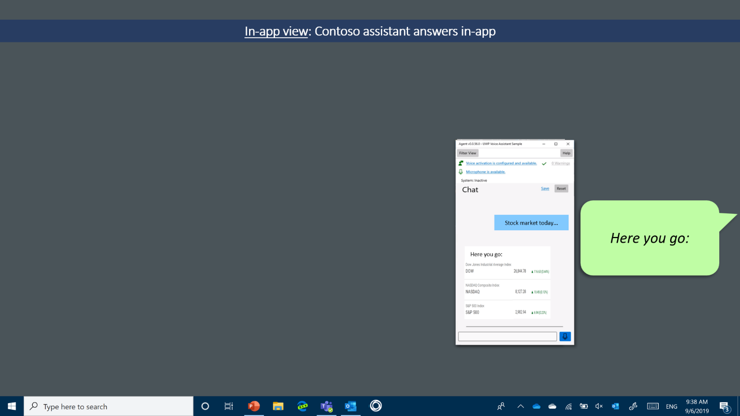Click the green voice activation status icon
Screen dimensions: 740x416
tap(461, 163)
